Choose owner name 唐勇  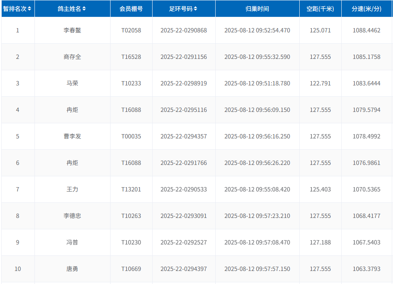click(72, 269)
